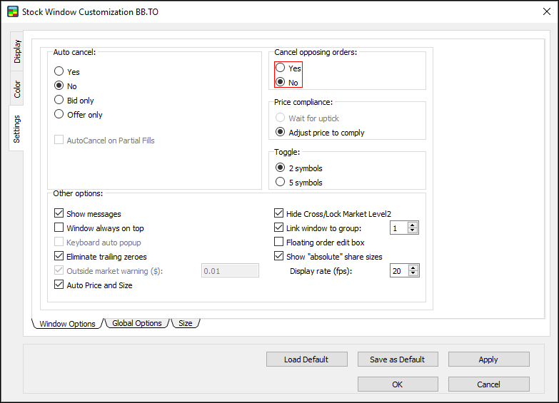Click the Load Default button
Viewport: 559px width, 403px height.
(306, 359)
